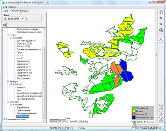
Task: Switch to the Свойства tab
Action: pyautogui.click(x=15, y=11)
